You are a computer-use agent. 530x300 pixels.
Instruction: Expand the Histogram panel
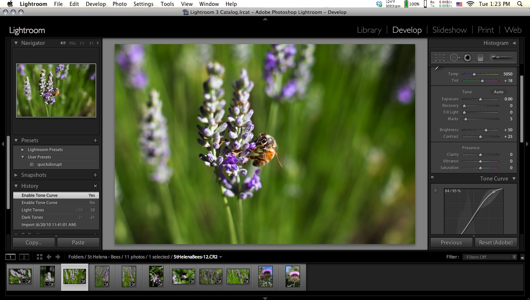coord(514,43)
